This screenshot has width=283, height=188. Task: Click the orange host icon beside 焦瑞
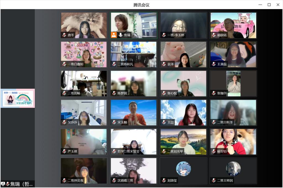point(114,35)
